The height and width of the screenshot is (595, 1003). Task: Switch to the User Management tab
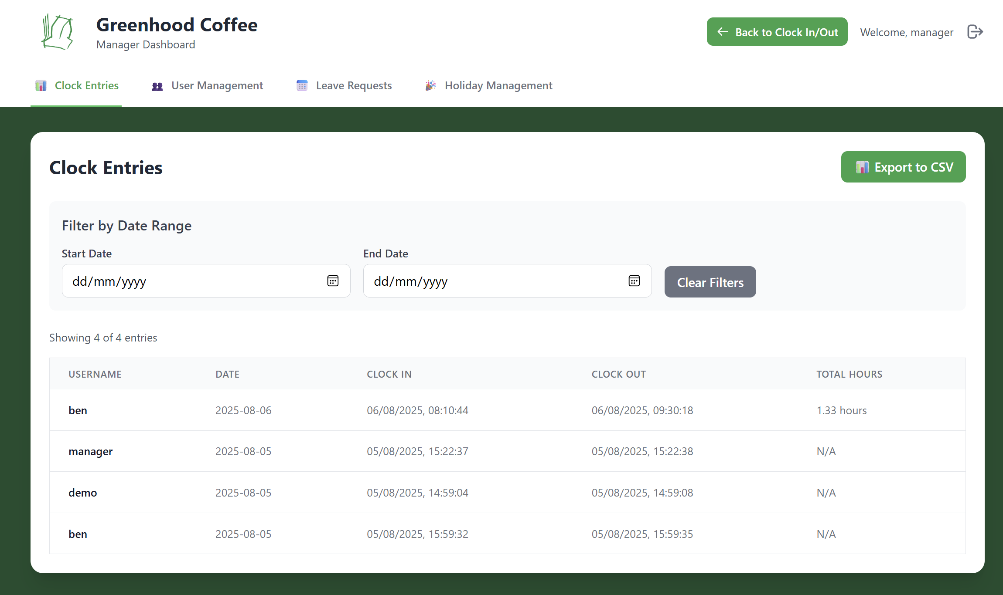pyautogui.click(x=217, y=85)
